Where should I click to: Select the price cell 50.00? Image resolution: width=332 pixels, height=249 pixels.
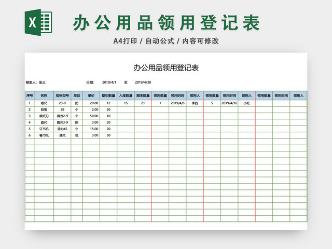[91, 116]
